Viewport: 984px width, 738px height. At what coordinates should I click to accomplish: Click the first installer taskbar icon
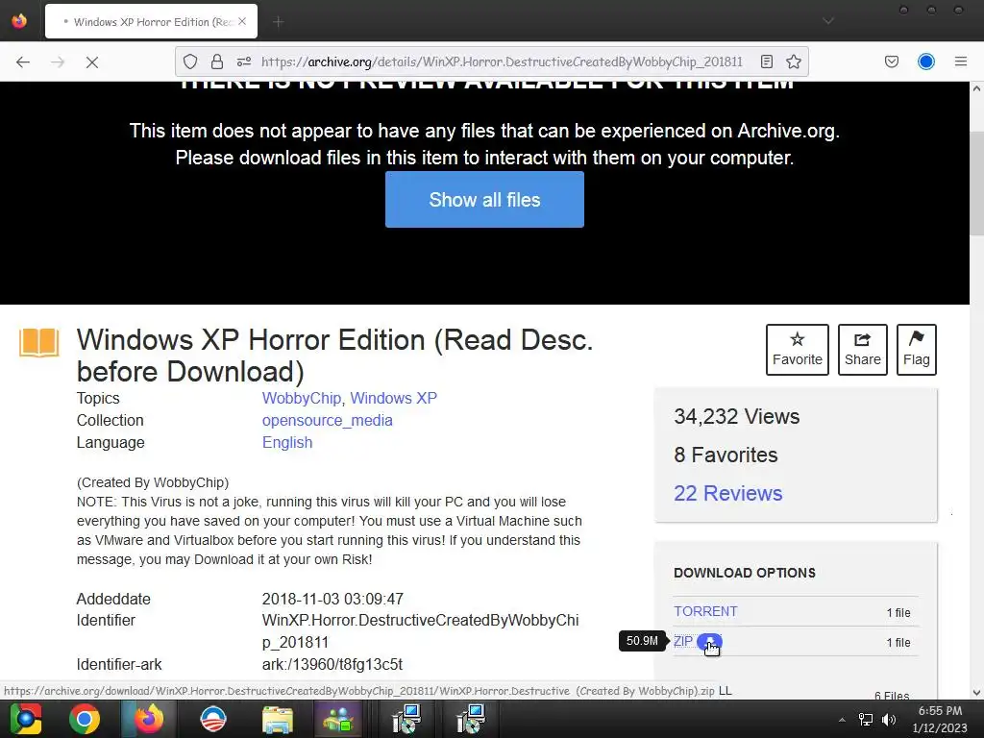[x=406, y=719]
